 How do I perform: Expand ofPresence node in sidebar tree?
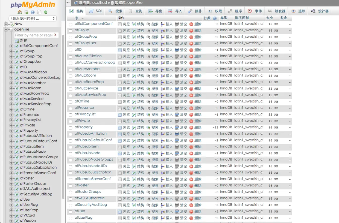(11, 115)
